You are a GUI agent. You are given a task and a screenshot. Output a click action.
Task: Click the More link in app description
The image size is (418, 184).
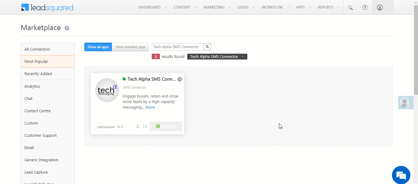tap(150, 107)
